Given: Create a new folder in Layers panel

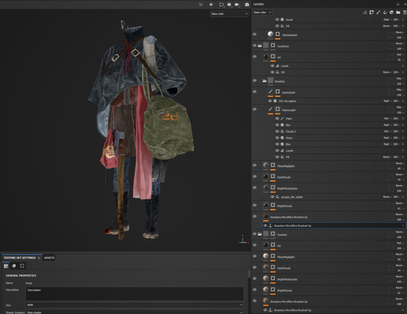Looking at the screenshot, I should point(398,12).
